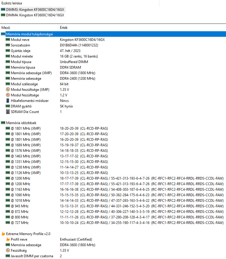Click the Javasolt DIMM per csatorna icon
Screen dimensions: 226x259
pyautogui.click(x=8, y=256)
